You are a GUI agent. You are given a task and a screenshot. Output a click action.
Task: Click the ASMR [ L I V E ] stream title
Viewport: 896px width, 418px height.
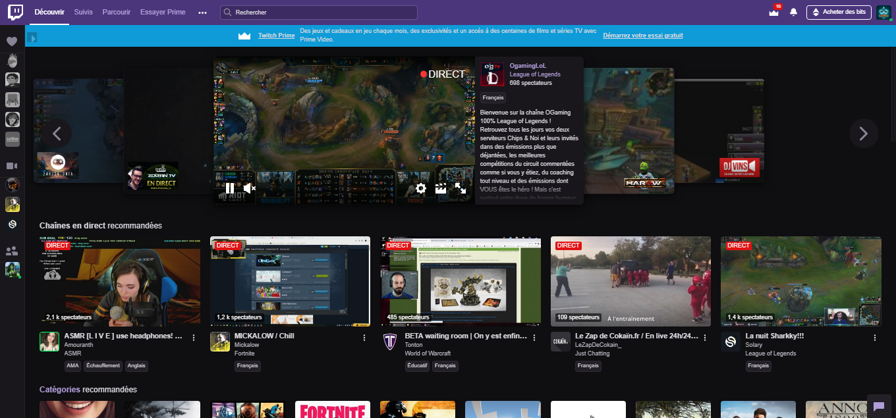pyautogui.click(x=123, y=336)
